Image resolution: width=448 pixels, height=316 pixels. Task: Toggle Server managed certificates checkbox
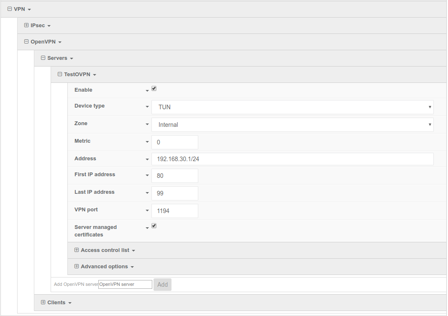click(154, 226)
